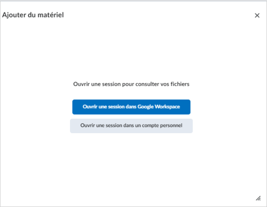
Task: Close the Ajouter du matériel dialog
Action: coord(257,16)
